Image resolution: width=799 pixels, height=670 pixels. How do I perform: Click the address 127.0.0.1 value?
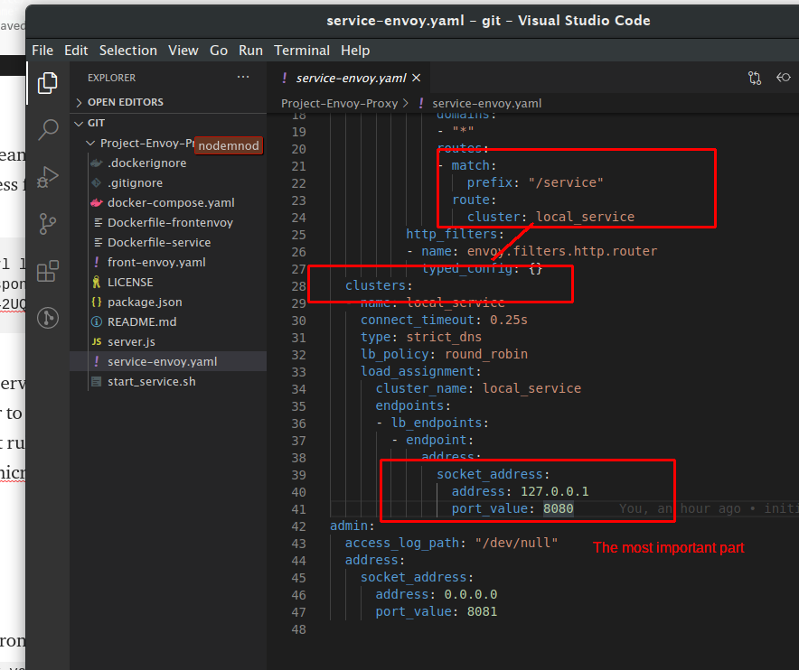[554, 491]
